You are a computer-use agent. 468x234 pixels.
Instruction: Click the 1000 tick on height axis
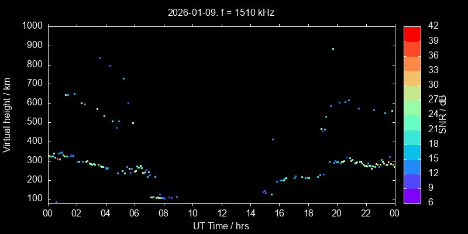point(32,26)
